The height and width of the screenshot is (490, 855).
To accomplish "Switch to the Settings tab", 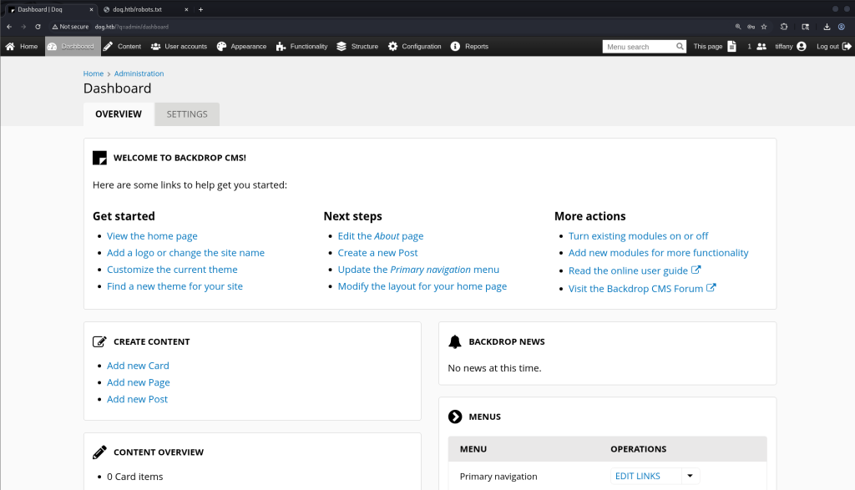I will coord(187,114).
